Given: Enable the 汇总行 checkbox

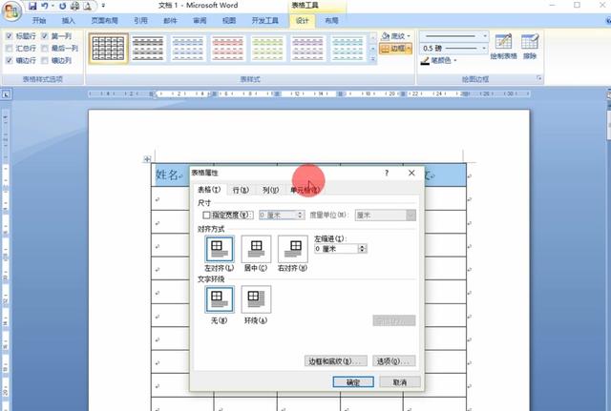Looking at the screenshot, I should click(x=10, y=49).
